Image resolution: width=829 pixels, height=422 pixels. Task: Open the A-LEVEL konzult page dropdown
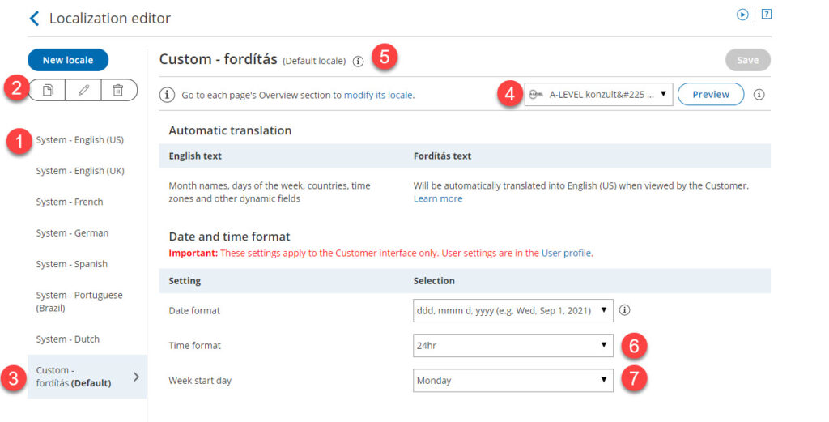pyautogui.click(x=598, y=95)
